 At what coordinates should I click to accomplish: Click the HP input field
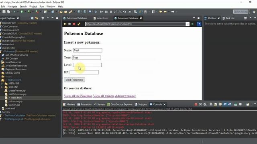[84, 72]
